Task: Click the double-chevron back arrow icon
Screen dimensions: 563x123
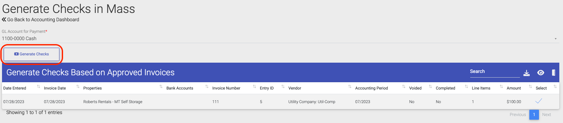Action: coord(4,20)
